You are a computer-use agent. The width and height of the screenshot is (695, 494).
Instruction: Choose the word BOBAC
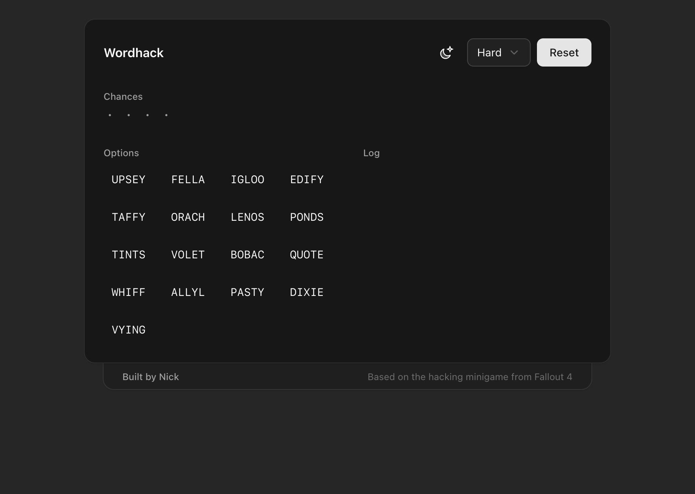pyautogui.click(x=247, y=254)
